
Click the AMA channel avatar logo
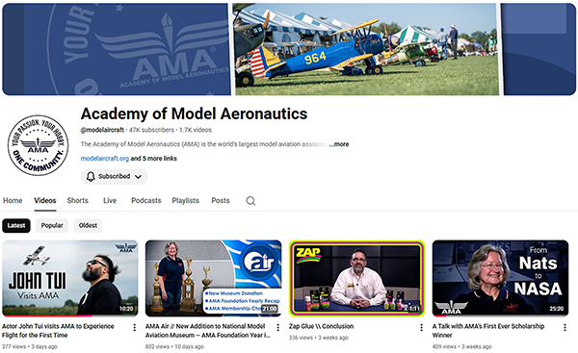coord(38,145)
